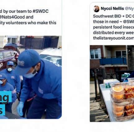Click the orange slice container in the food photo
Screen dimensions: 134x132
pyautogui.click(x=117, y=90)
